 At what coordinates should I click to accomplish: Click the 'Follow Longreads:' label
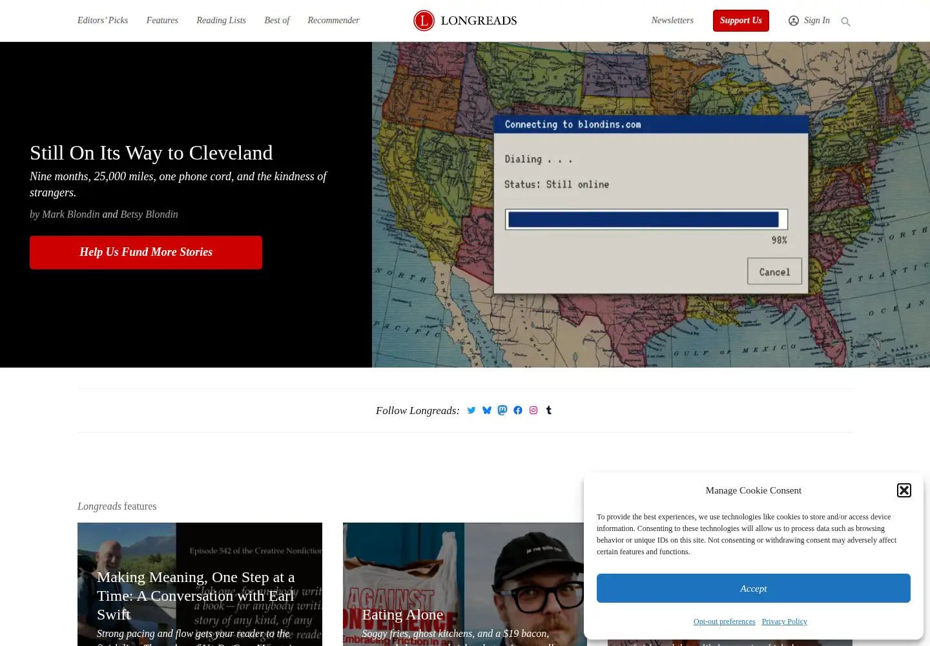tap(418, 411)
